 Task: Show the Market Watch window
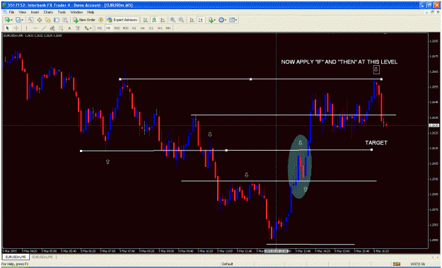tap(30, 20)
